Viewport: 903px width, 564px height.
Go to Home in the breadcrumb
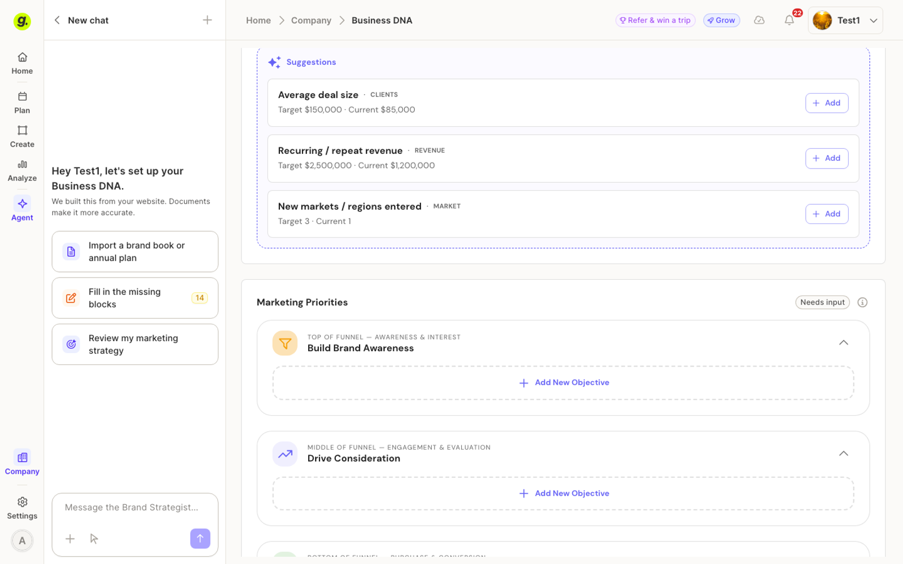(258, 20)
